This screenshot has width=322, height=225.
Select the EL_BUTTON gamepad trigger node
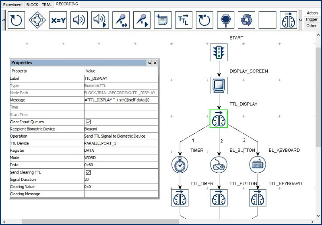click(x=219, y=165)
